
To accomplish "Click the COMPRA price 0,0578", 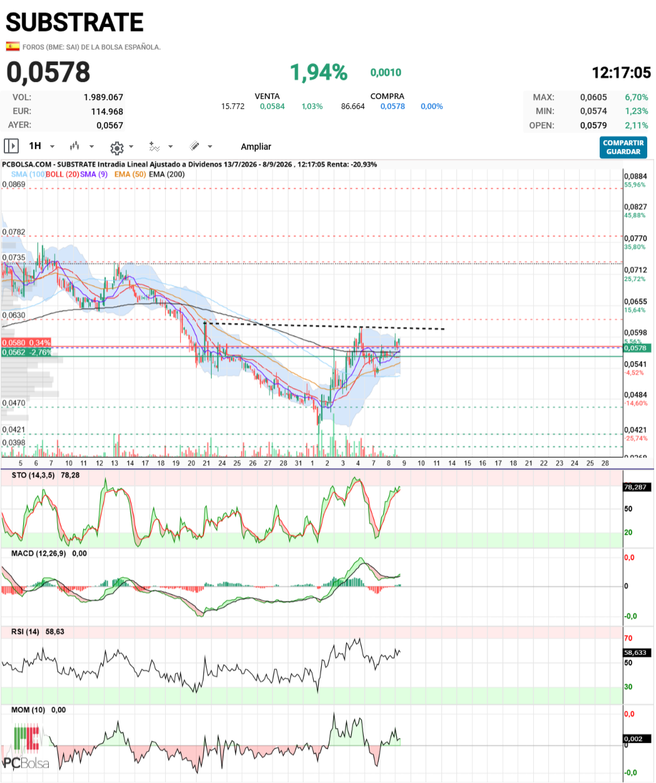I will tap(392, 106).
